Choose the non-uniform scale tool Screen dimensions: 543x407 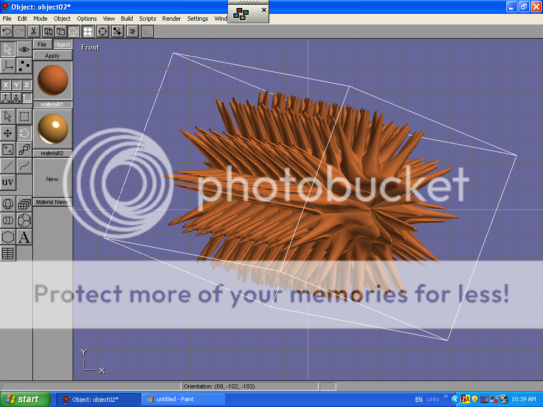tap(7, 149)
